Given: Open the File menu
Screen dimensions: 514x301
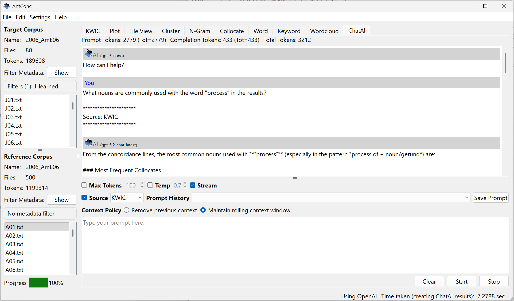Looking at the screenshot, I should pyautogui.click(x=7, y=17).
